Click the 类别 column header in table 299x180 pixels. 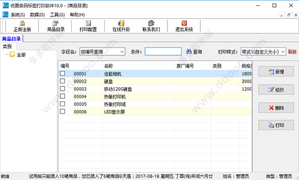click(x=225, y=66)
